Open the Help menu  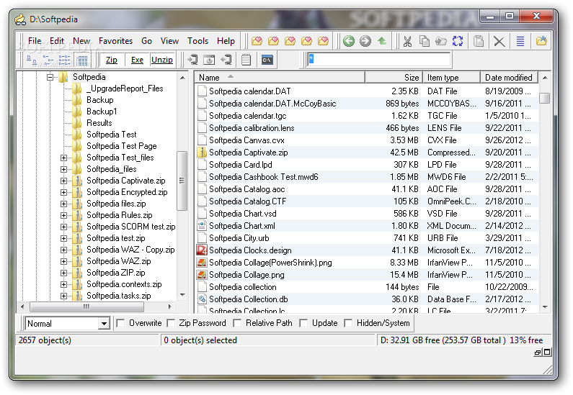226,41
